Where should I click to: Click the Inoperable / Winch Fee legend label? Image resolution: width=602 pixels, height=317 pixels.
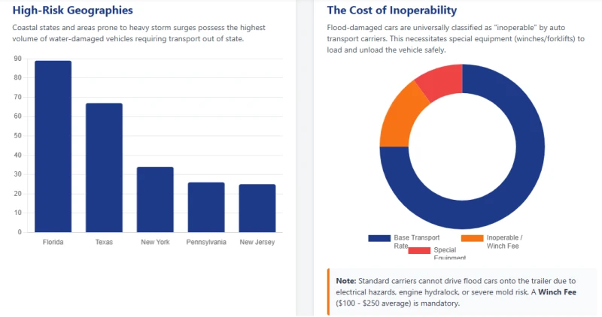coord(505,242)
